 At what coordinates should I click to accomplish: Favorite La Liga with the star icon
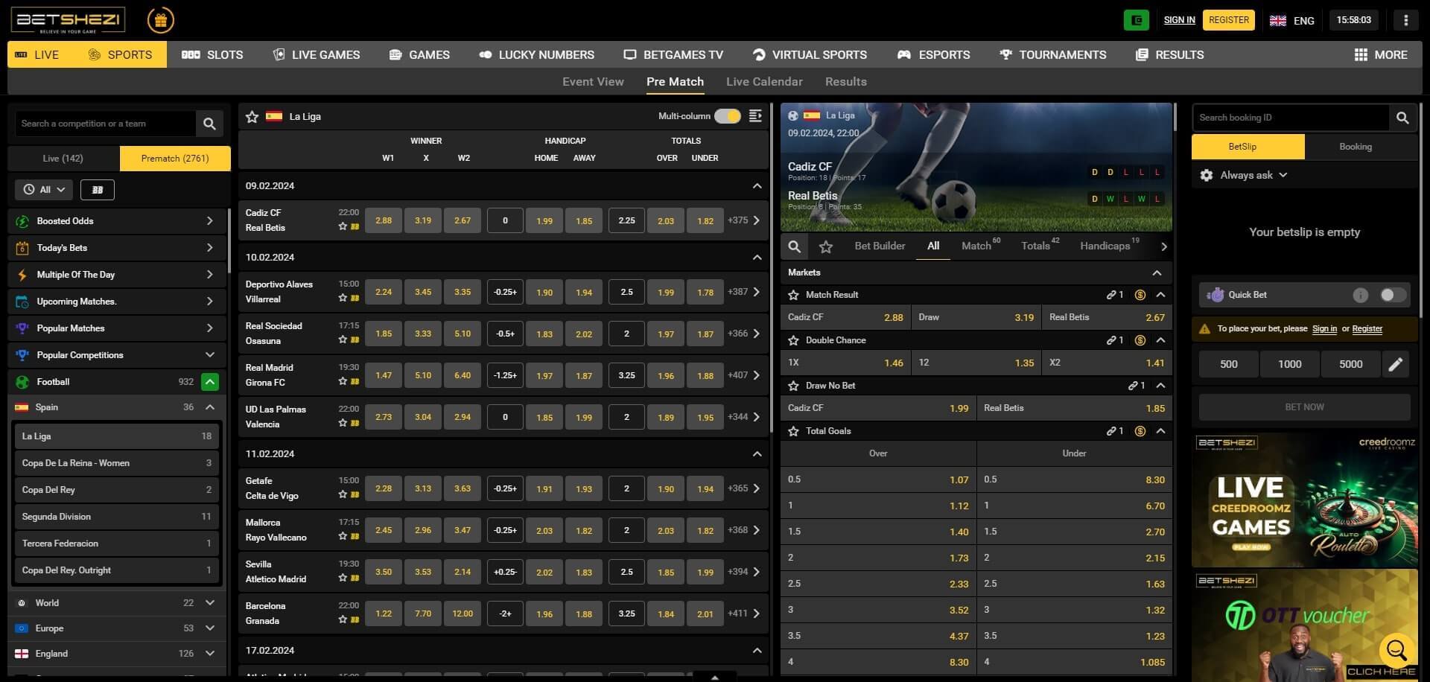point(252,117)
